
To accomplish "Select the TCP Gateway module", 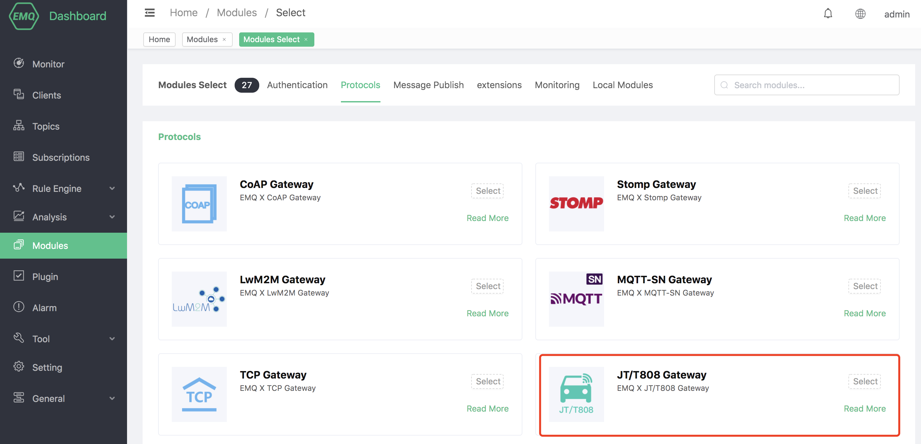I will pyautogui.click(x=487, y=381).
